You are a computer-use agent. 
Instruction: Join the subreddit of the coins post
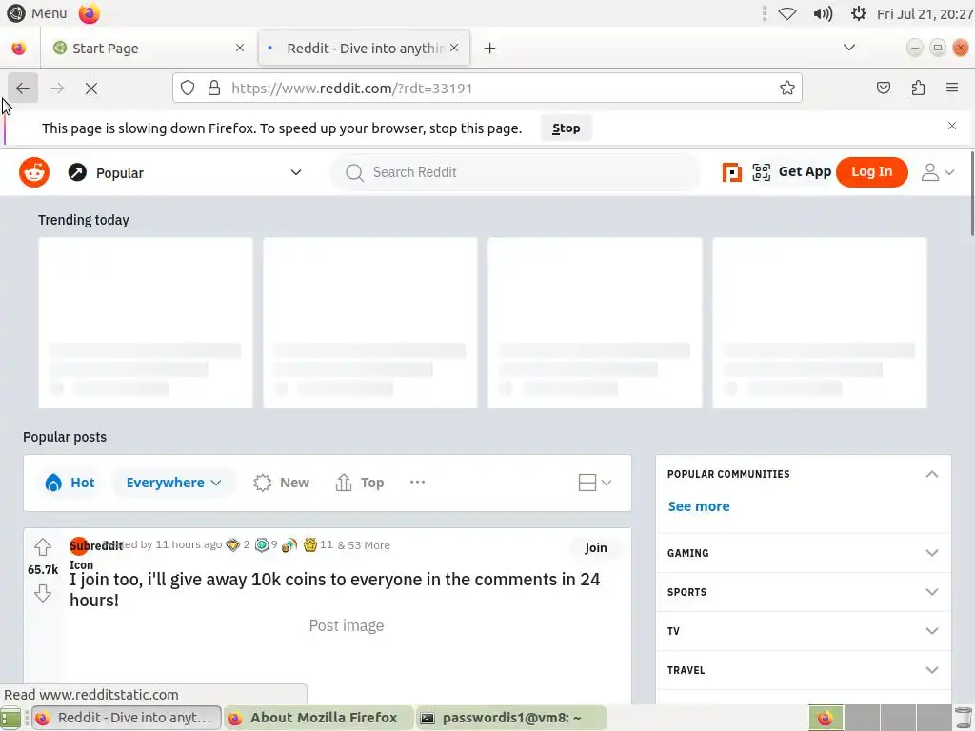596,547
